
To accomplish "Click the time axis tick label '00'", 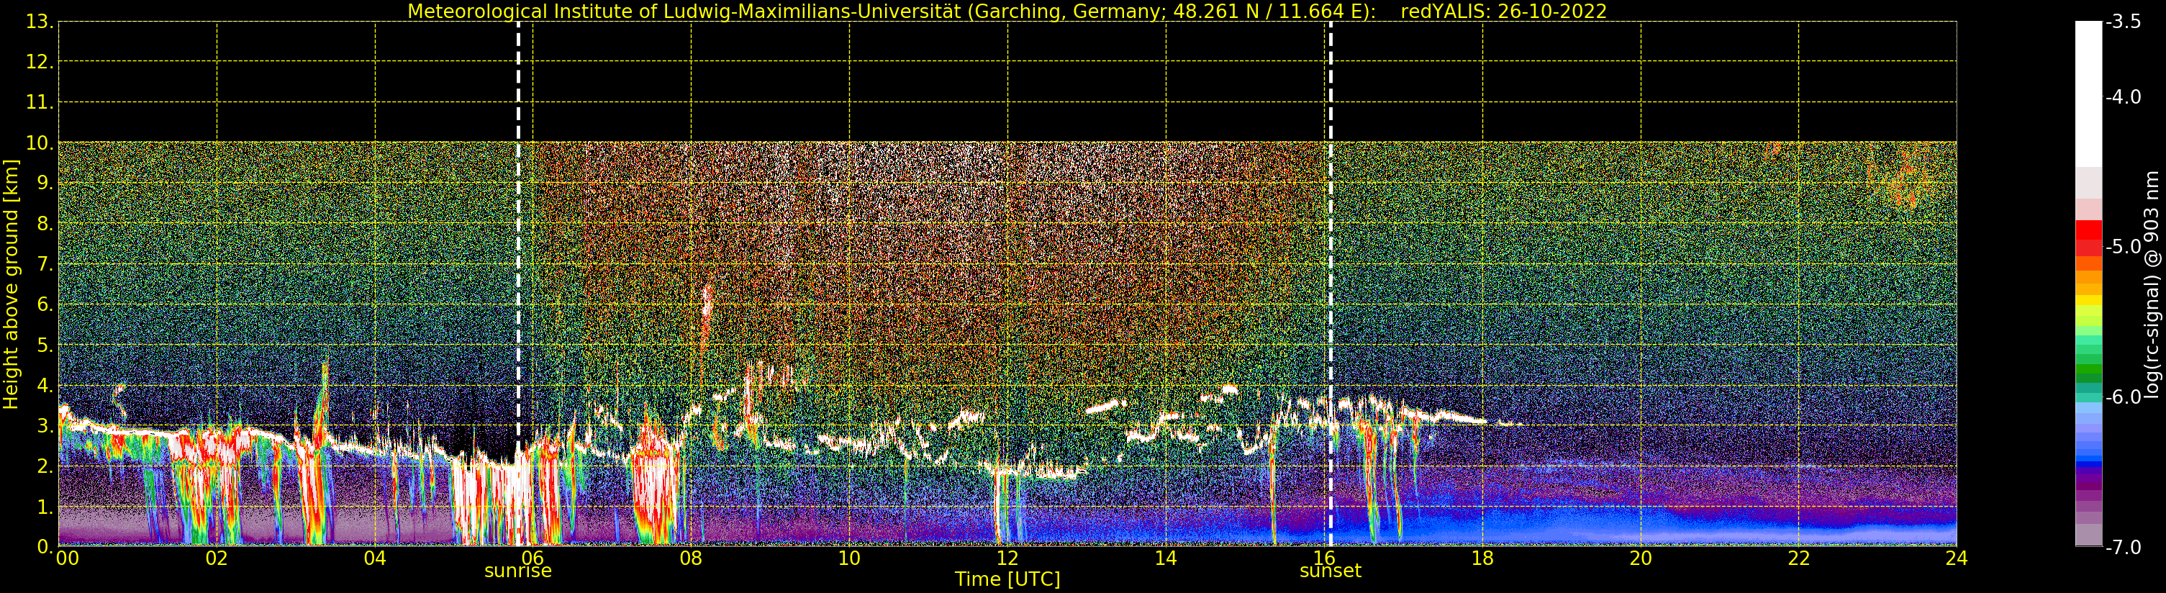I will [x=68, y=558].
